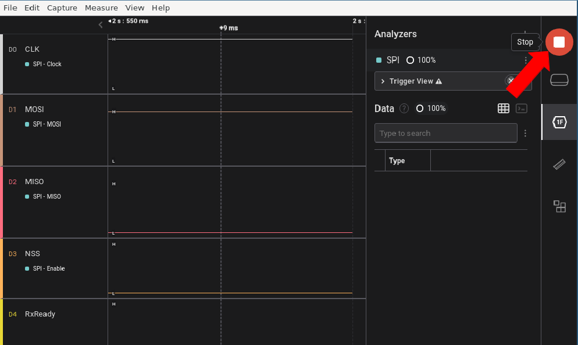The height and width of the screenshot is (345, 578).
Task: Select the Analyzers panel icon
Action: click(x=559, y=122)
